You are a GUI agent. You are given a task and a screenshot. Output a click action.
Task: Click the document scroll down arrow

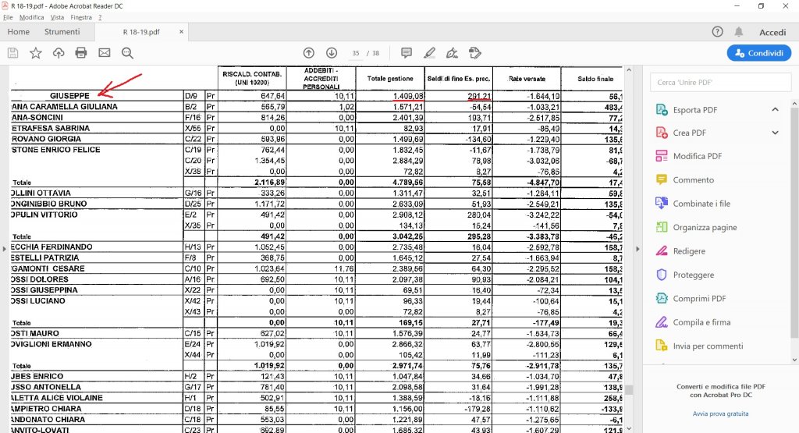point(629,429)
